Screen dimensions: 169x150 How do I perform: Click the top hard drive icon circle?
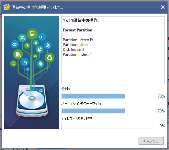point(32,34)
